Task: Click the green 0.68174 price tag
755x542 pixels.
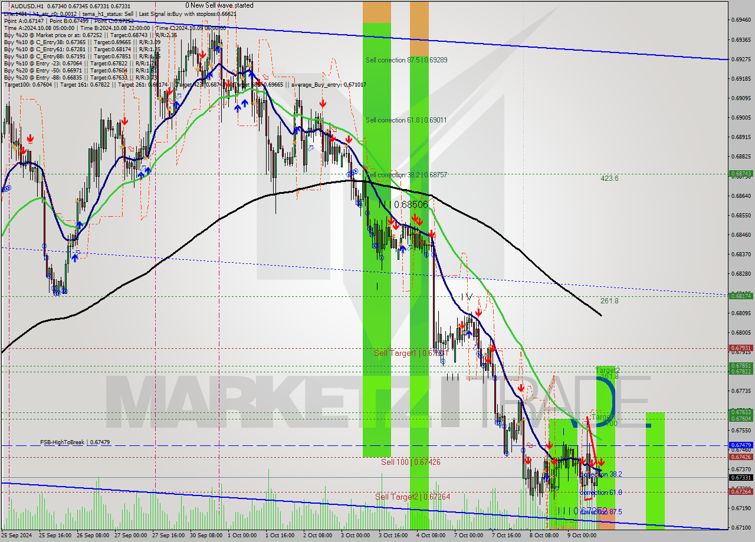Action: tap(741, 296)
